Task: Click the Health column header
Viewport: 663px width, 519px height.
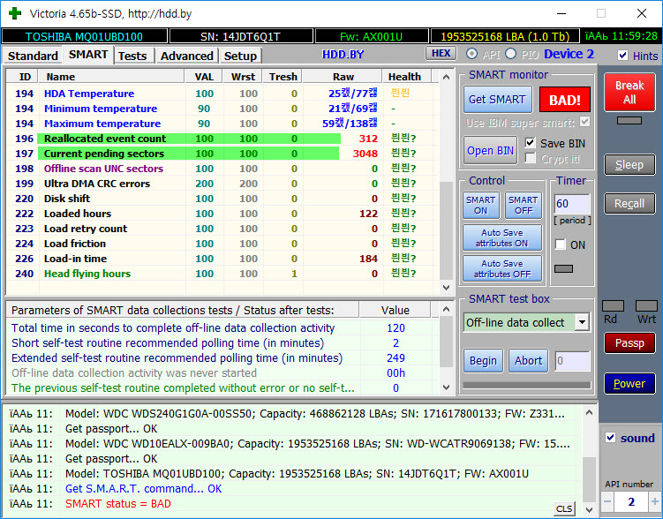Action: click(x=404, y=77)
